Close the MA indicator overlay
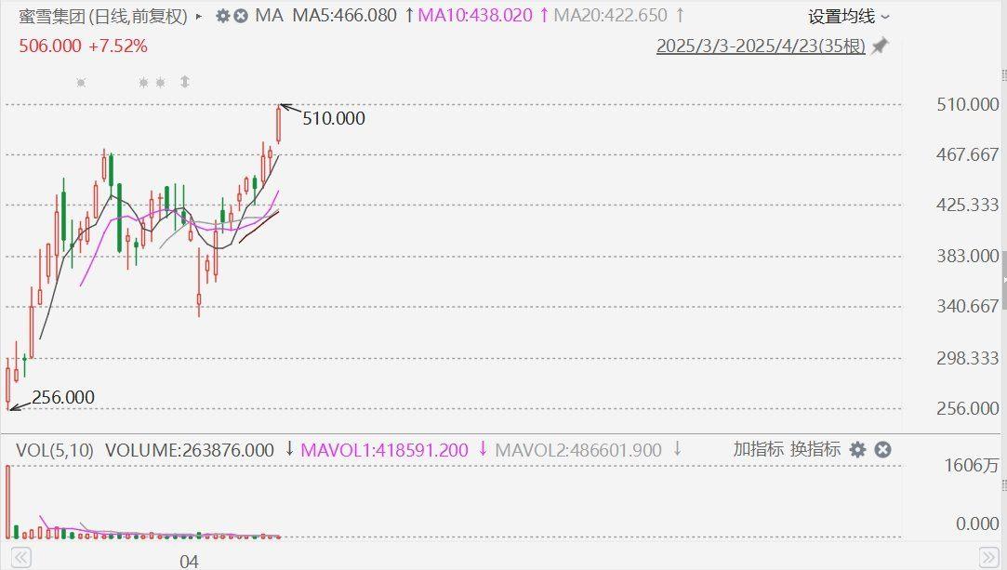 click(x=241, y=16)
